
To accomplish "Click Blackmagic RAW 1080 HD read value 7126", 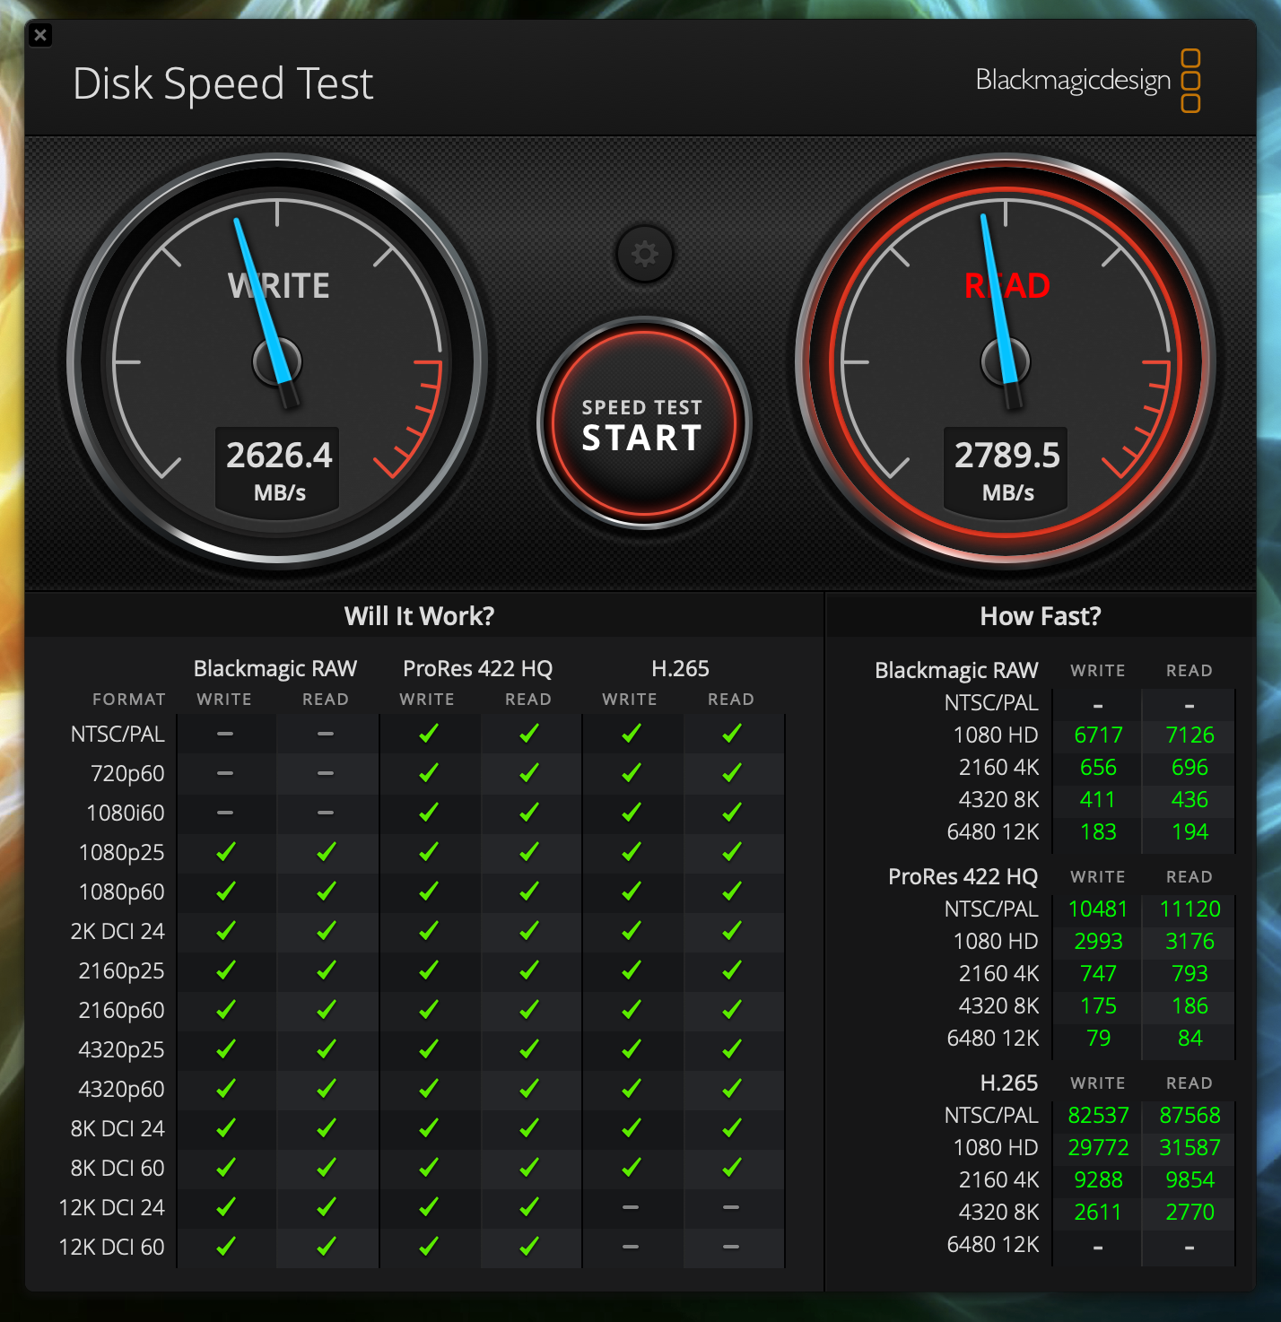I will pyautogui.click(x=1189, y=735).
